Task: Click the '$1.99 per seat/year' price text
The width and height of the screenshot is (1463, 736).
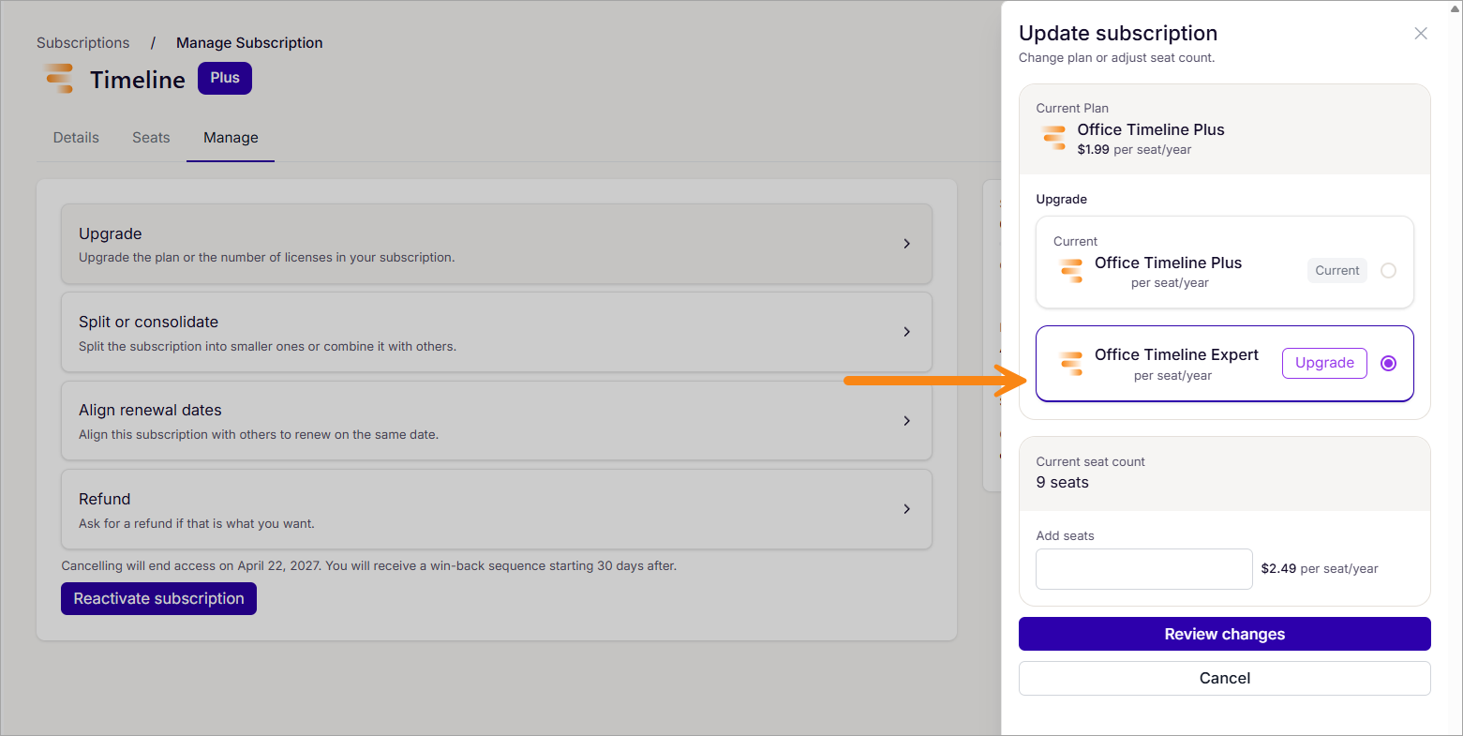Action: tap(1134, 150)
